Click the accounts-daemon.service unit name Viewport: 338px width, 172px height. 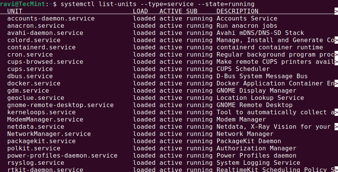coord(51,19)
